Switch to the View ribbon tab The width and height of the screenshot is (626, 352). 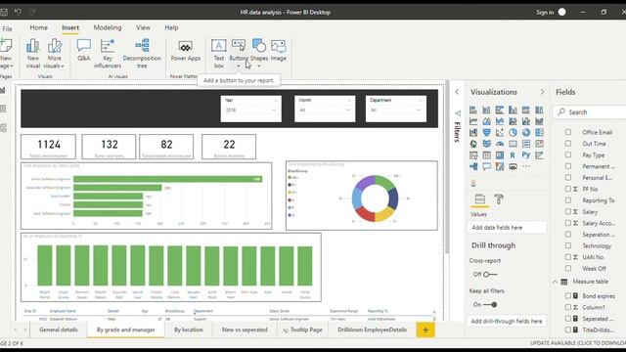pos(143,27)
